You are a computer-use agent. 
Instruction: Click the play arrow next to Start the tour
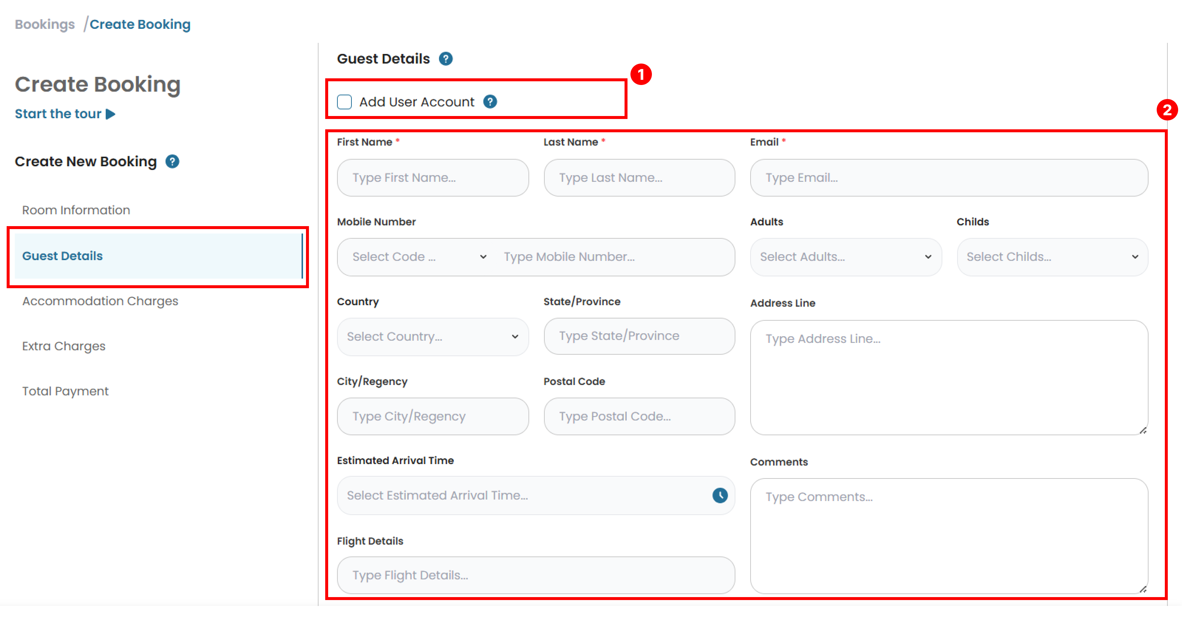[111, 114]
